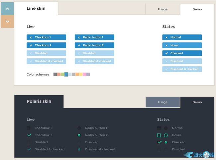216x160 pixels.
Task: Toggle Checkbox 1 in Polaris skin
Action: tap(29, 128)
